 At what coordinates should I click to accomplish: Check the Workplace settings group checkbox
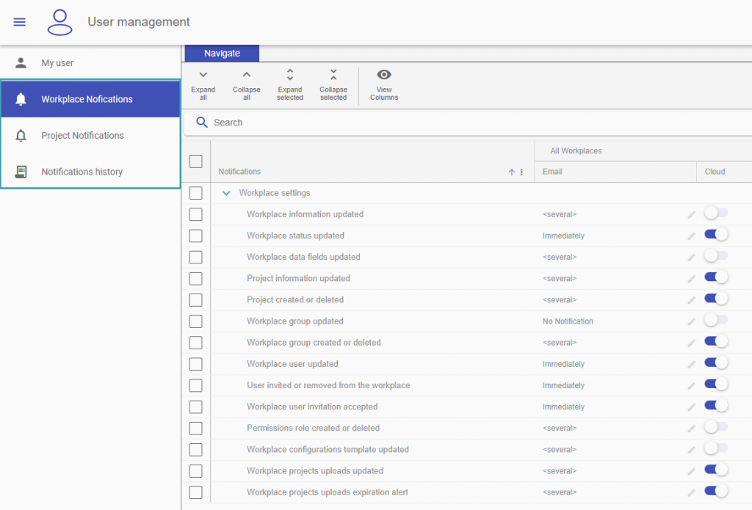(195, 193)
